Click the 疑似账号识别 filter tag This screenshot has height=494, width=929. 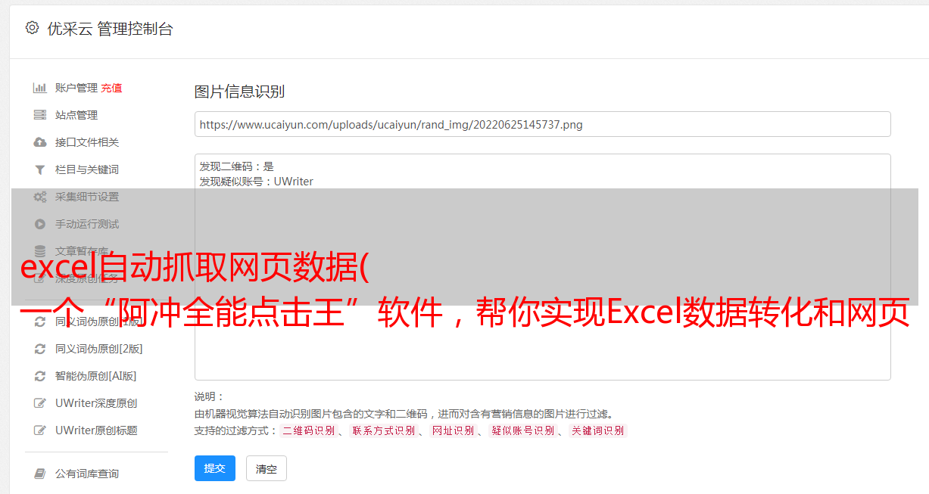[x=522, y=430]
